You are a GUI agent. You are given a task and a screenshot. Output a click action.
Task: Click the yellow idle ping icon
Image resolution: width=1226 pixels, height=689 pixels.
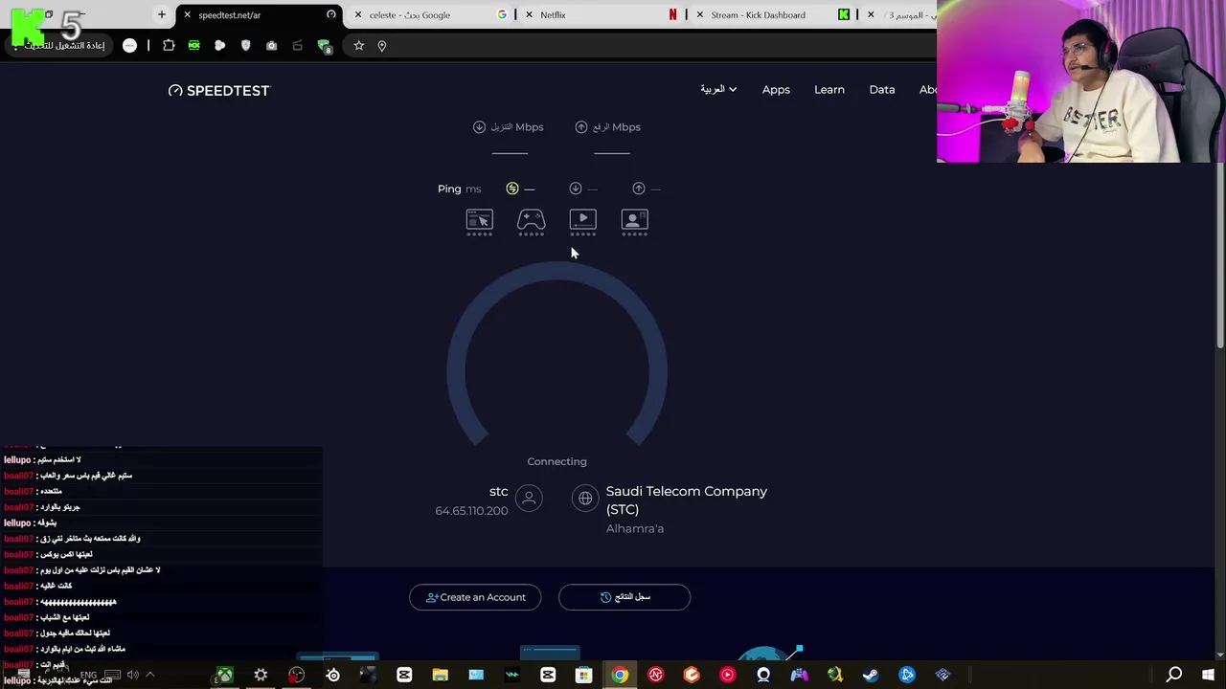tap(511, 189)
